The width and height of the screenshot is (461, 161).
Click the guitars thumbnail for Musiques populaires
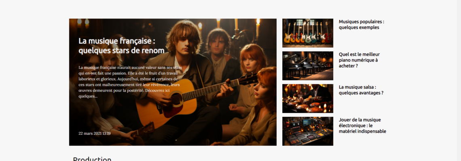[x=307, y=33]
